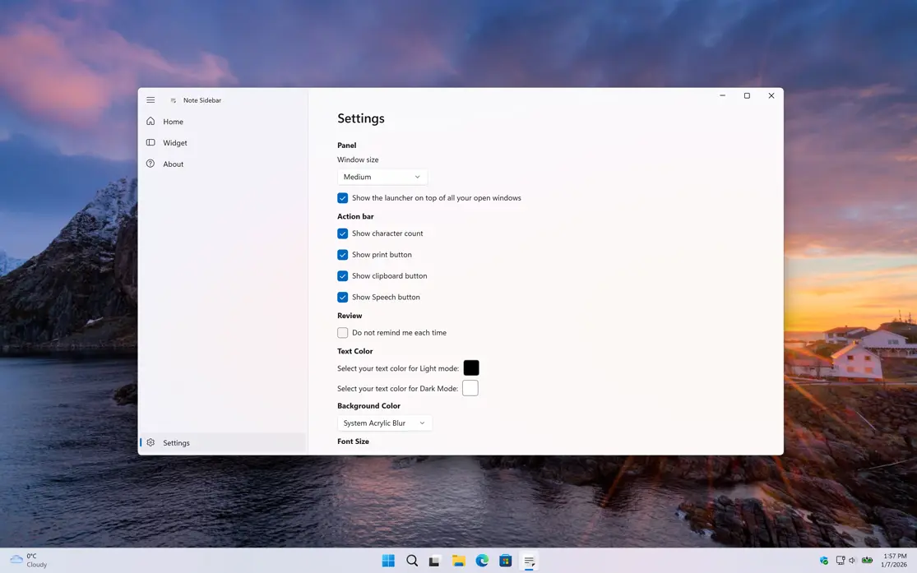Select the Home icon in the sidebar
Screen dimensions: 917x573
coord(151,121)
